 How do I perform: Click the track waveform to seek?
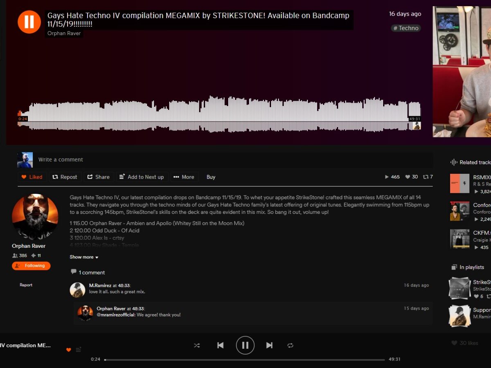219,114
